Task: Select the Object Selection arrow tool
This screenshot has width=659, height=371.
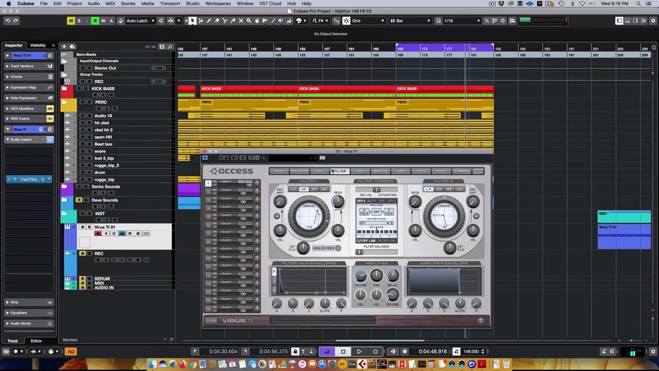Action: [192, 21]
